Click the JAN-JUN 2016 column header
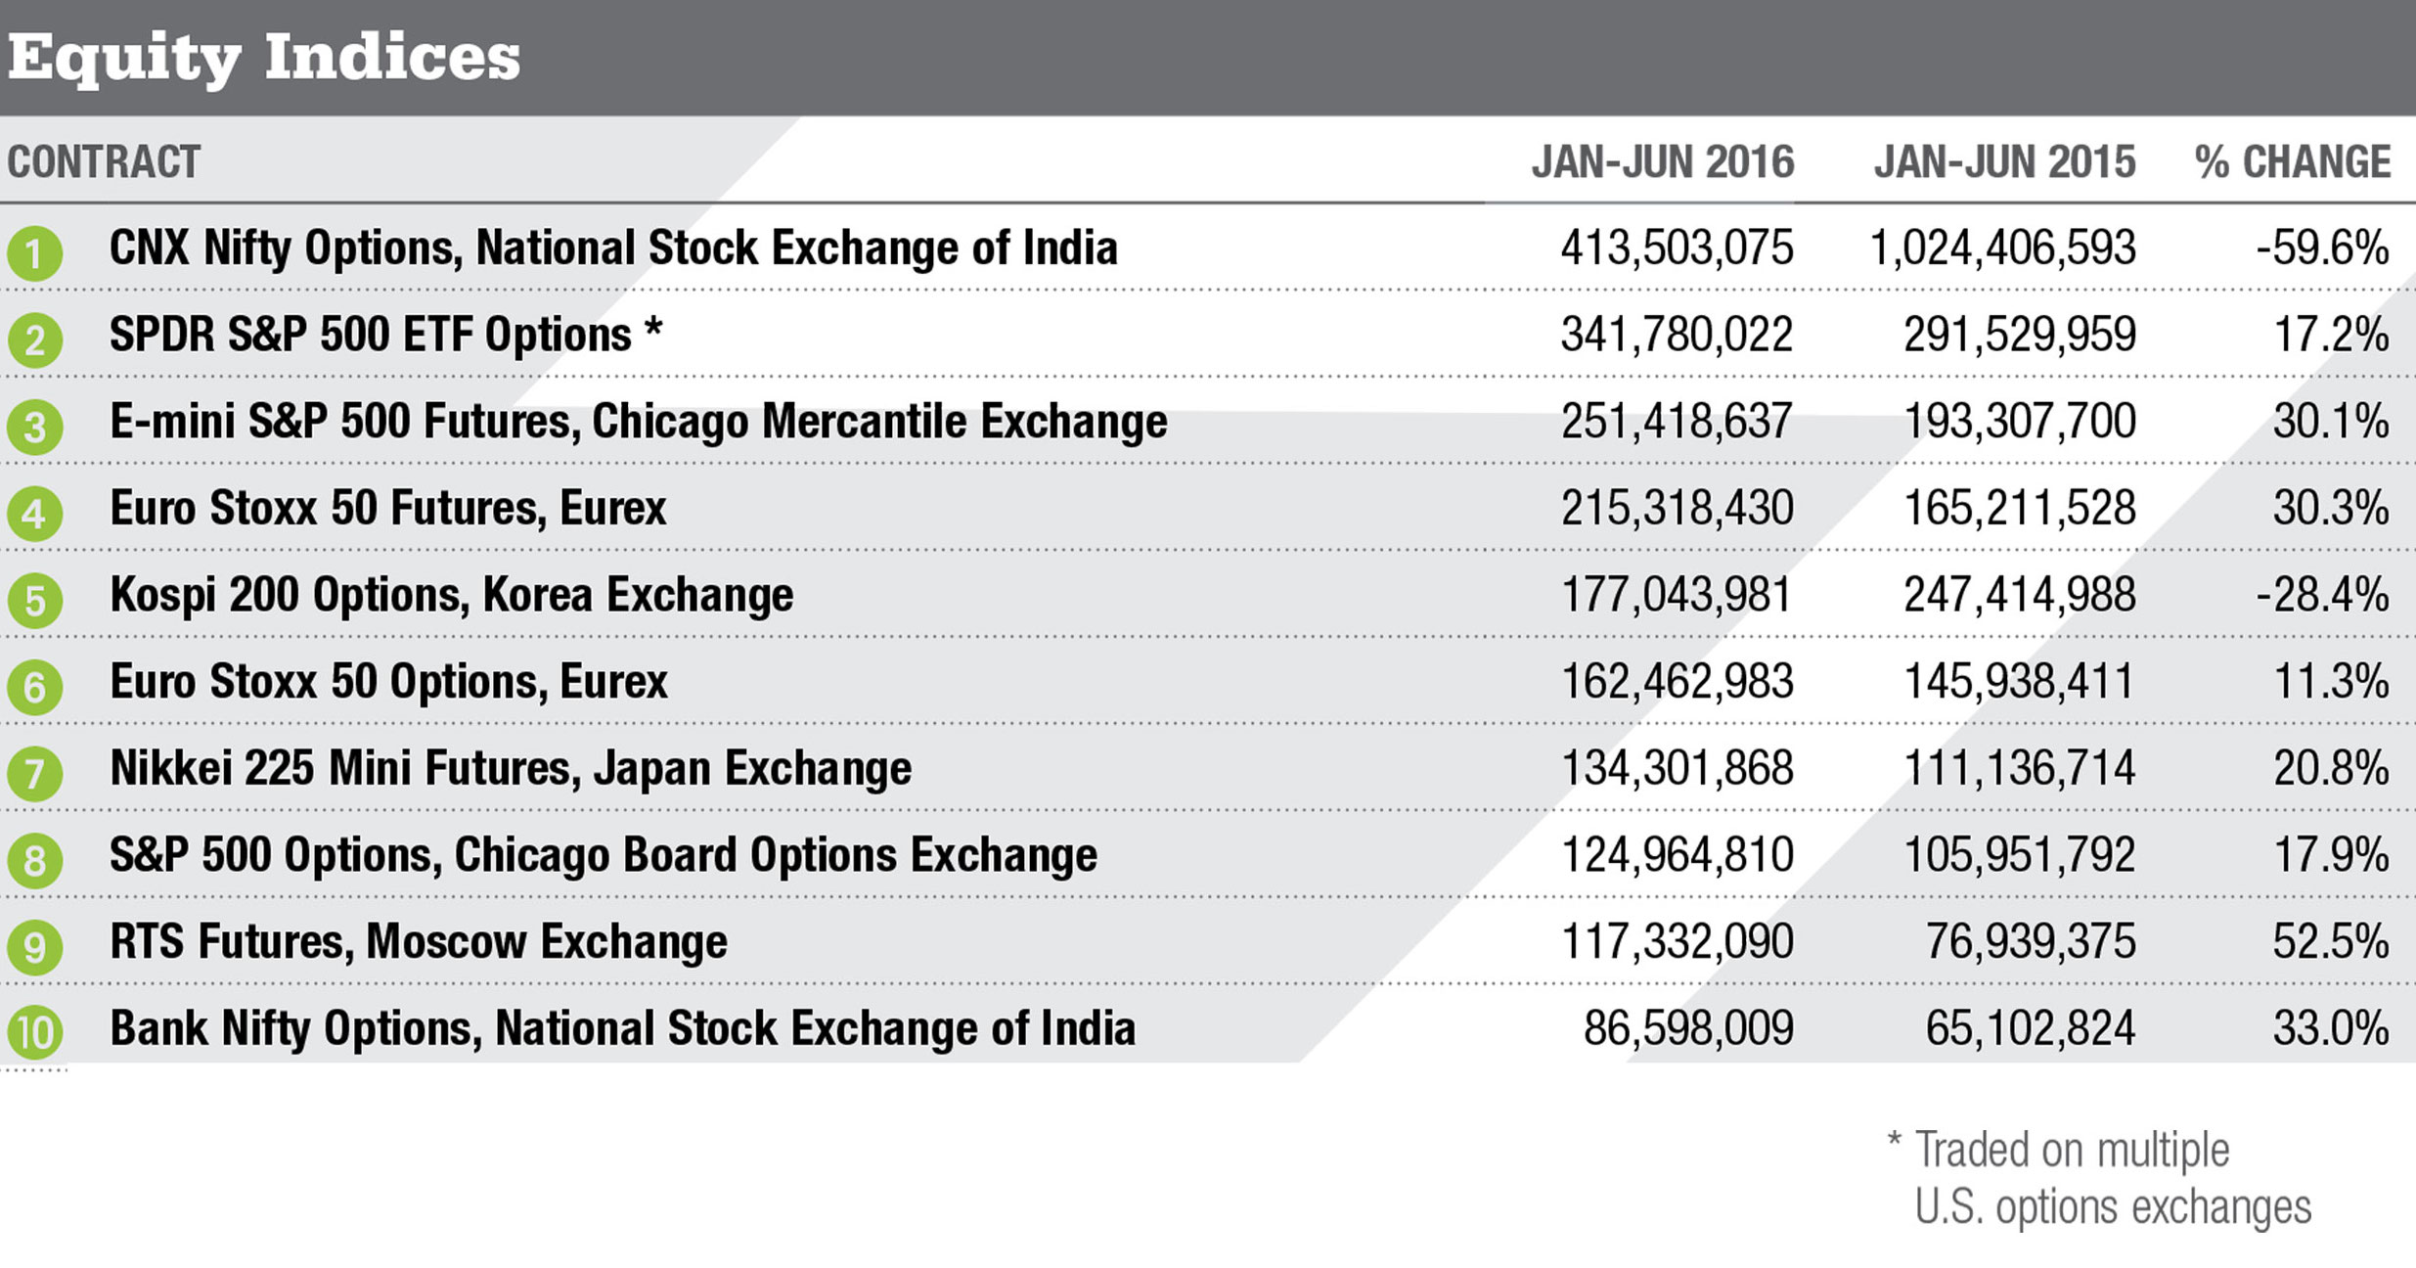The image size is (2416, 1268). (1662, 162)
